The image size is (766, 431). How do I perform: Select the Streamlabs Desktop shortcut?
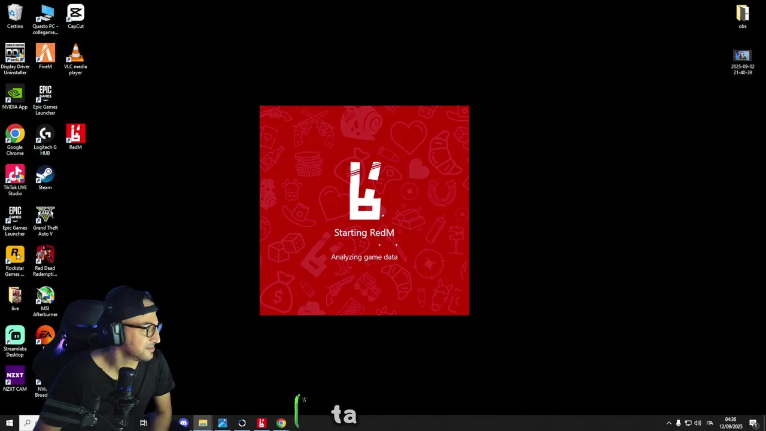point(15,342)
